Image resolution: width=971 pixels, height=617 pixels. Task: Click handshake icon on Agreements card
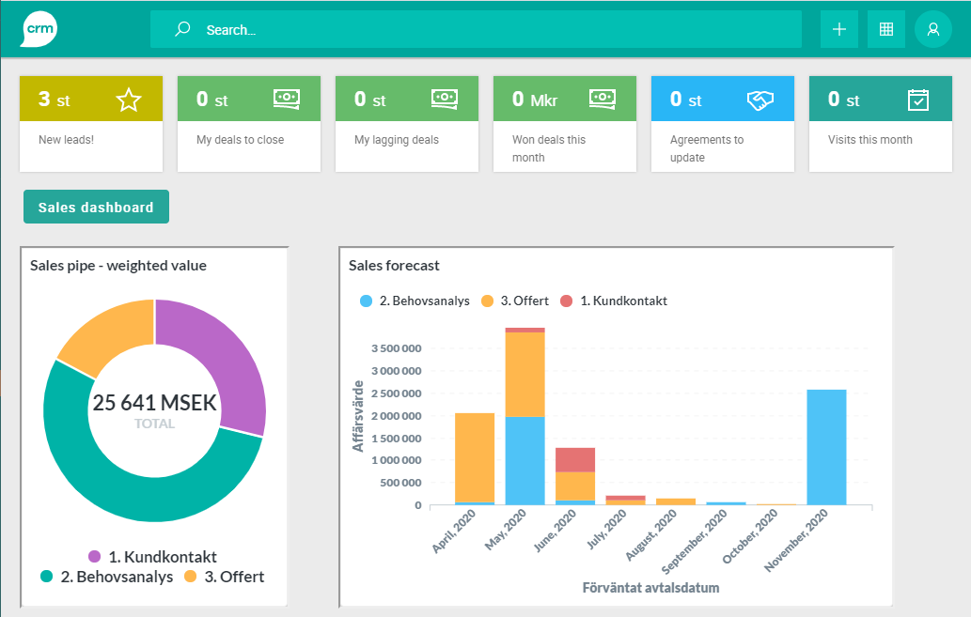760,100
